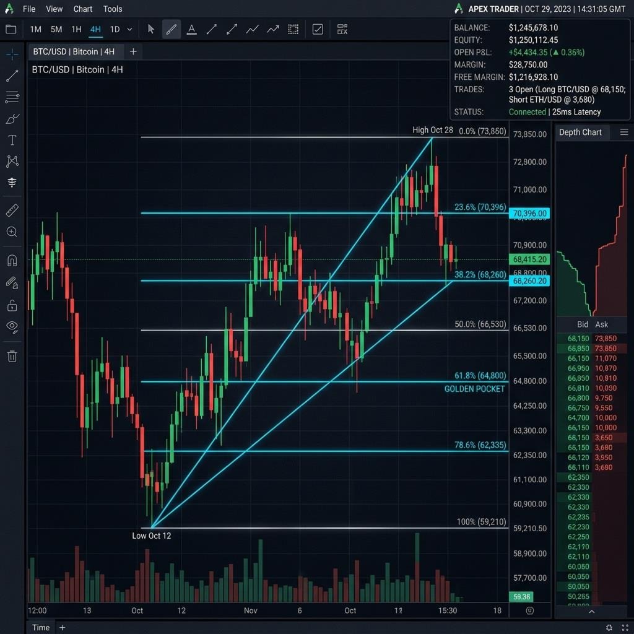
Task: Open the Depth Chart hamburger menu
Action: pos(624,132)
